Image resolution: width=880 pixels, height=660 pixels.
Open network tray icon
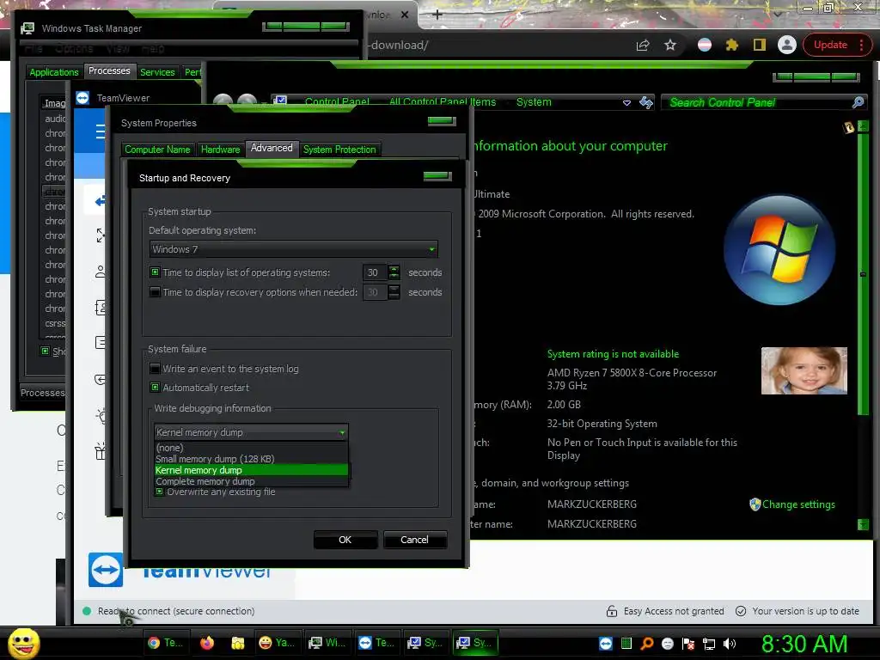pos(709,643)
